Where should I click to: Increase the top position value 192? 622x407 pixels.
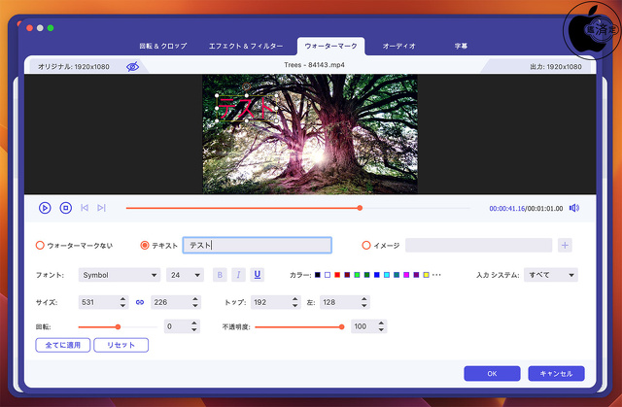(294, 299)
